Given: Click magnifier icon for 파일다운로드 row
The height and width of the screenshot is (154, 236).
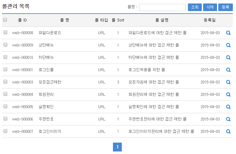Looking at the screenshot, I should pyautogui.click(x=228, y=33).
